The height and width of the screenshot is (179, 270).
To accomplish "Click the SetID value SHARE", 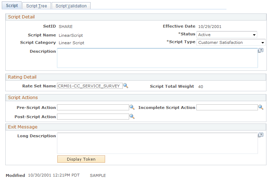I will point(65,27).
